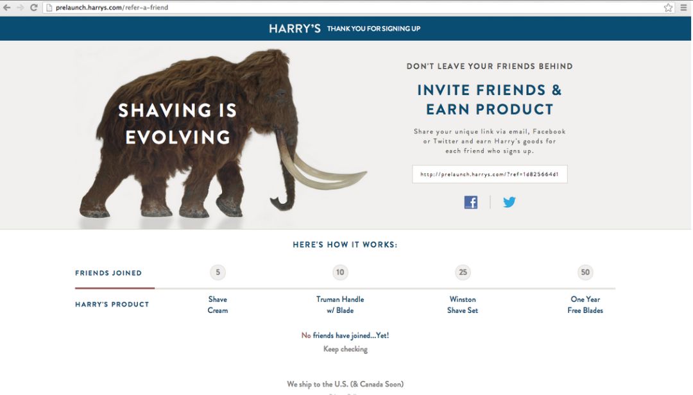Click the browser forward arrow
Image resolution: width=693 pixels, height=395 pixels.
click(20, 8)
